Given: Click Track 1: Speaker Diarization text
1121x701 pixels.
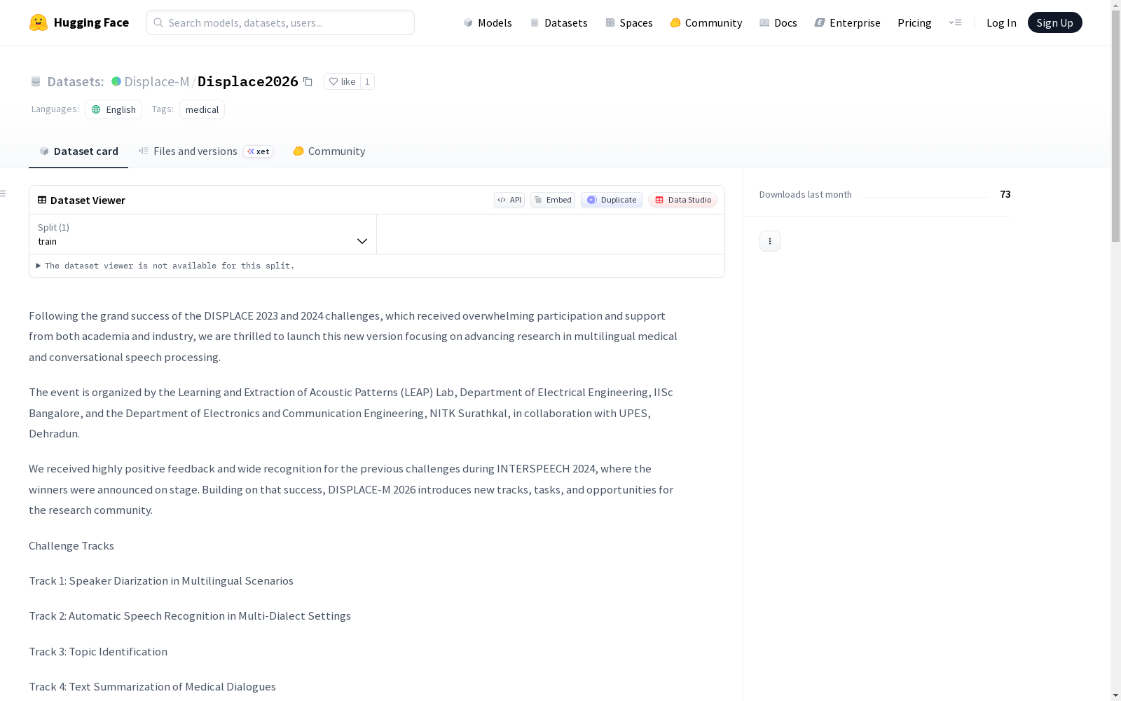Looking at the screenshot, I should coord(161,580).
